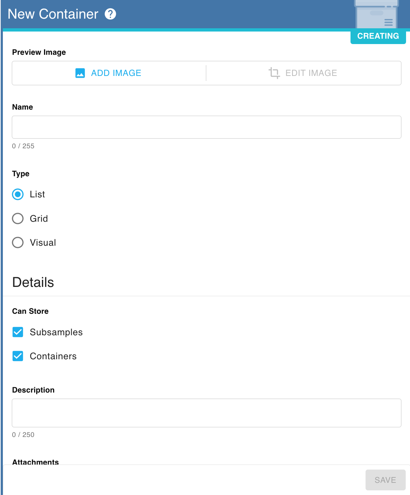Select the List type radio button
This screenshot has width=410, height=495.
(18, 194)
